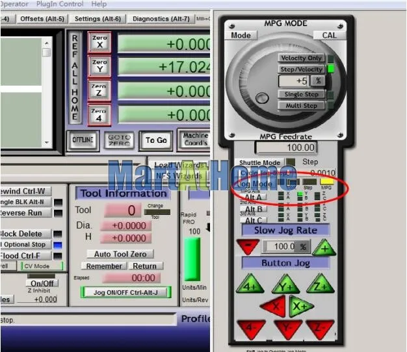407x352 pixels.
Task: Click the Reverse Run button
Action: pos(26,213)
